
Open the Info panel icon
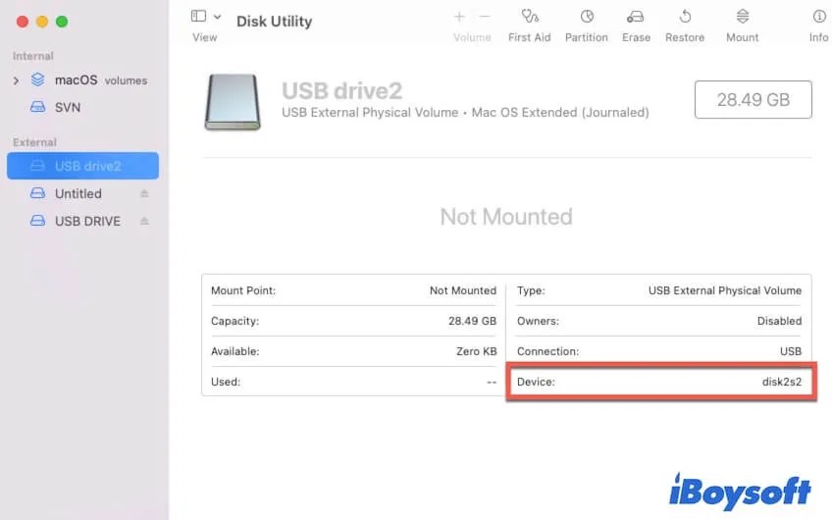pos(818,17)
